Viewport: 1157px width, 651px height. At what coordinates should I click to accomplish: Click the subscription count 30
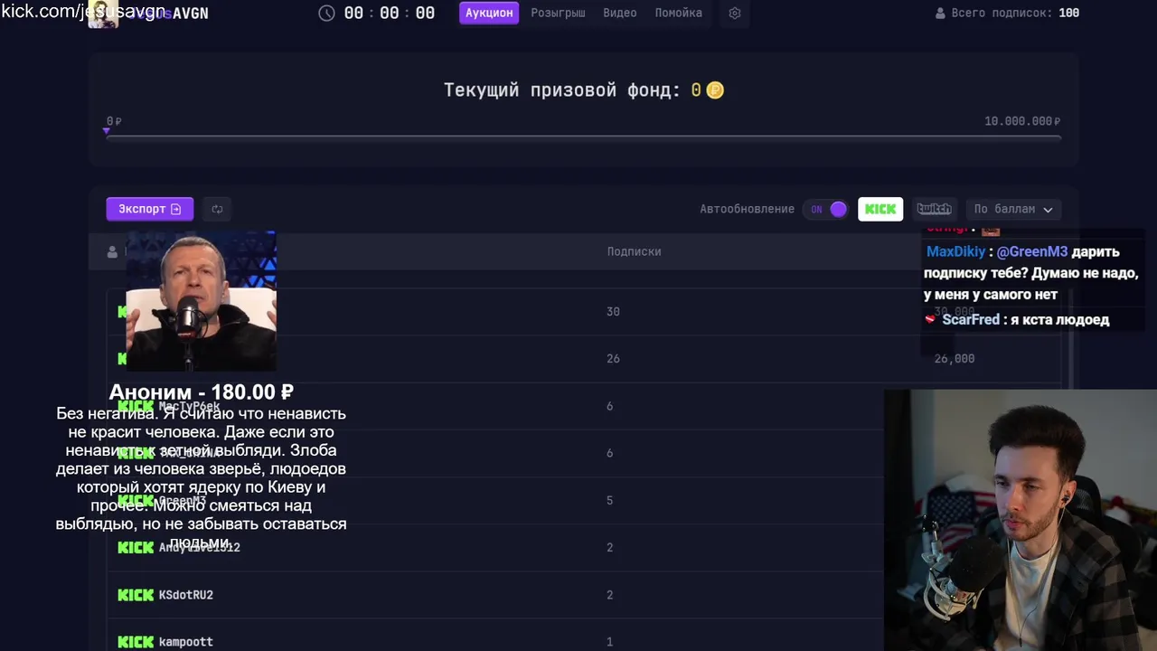[613, 311]
